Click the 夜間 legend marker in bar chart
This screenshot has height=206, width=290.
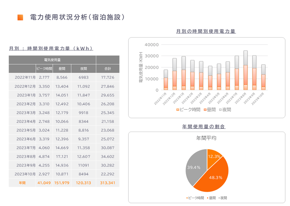click(220, 109)
